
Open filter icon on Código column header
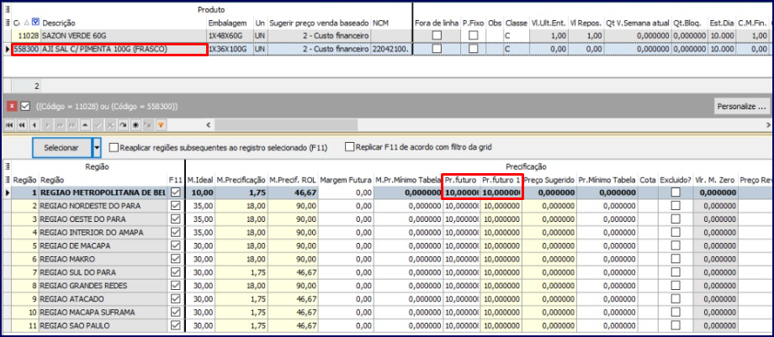coord(35,22)
